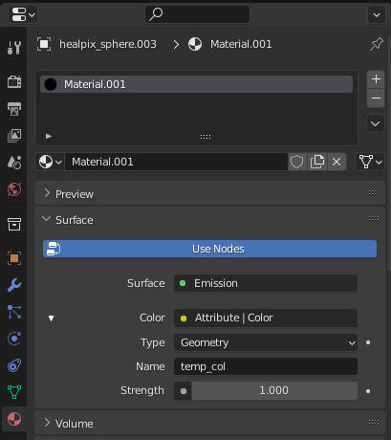
Task: Select Material.001 slot in the list
Action: pos(196,84)
